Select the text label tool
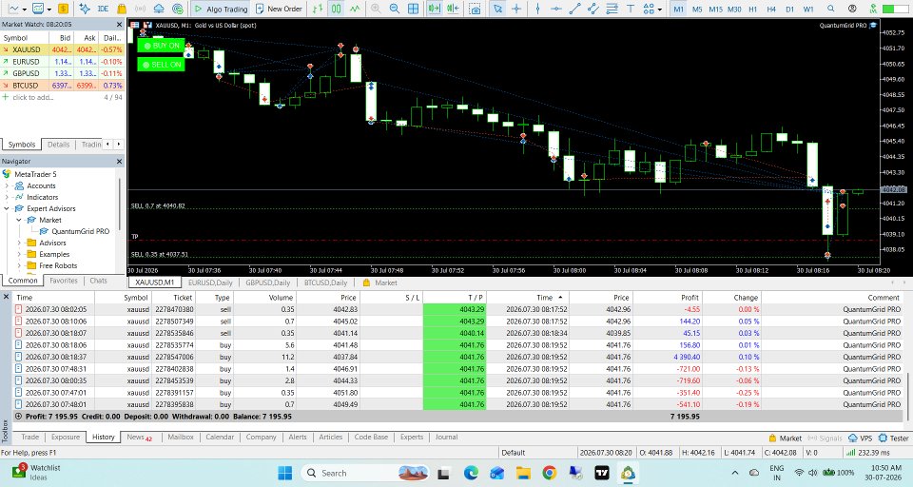This screenshot has height=487, width=913. (630, 9)
